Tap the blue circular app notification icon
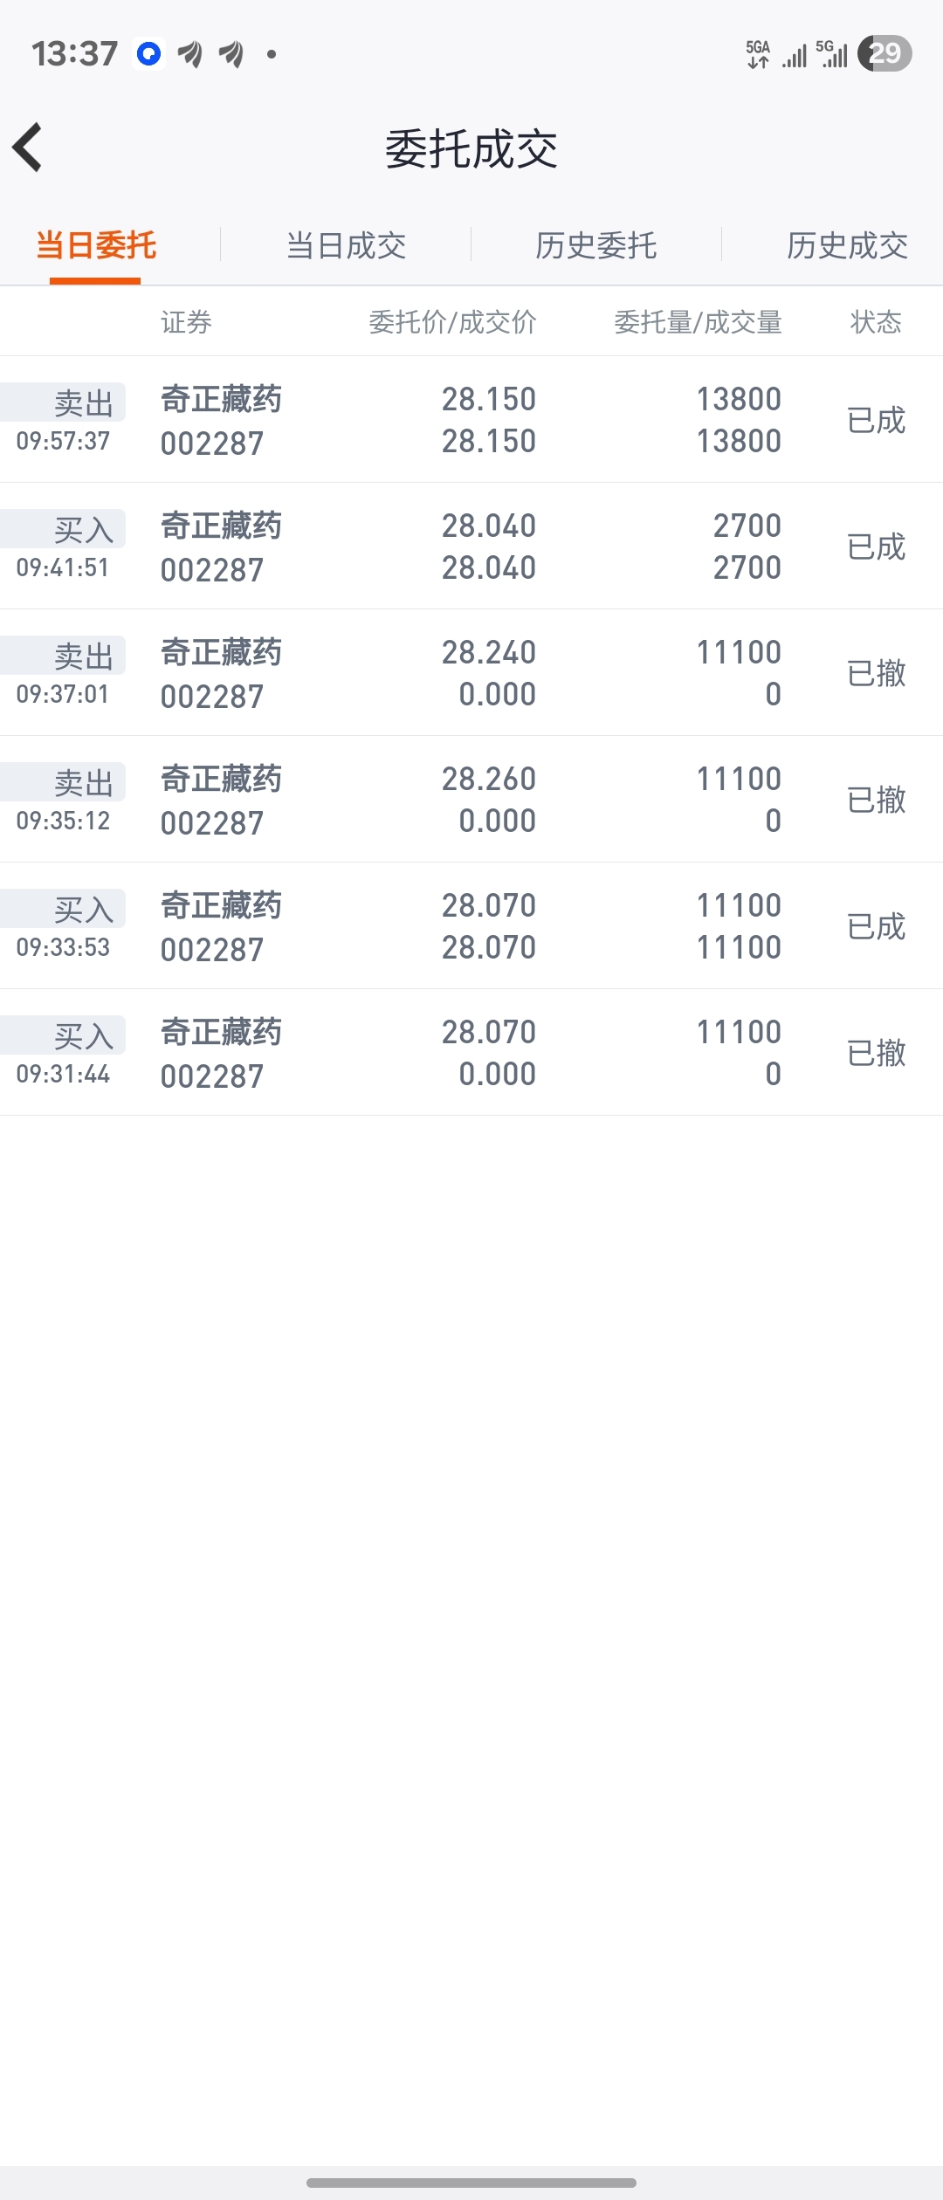Screen dimensions: 943x2200 149,54
